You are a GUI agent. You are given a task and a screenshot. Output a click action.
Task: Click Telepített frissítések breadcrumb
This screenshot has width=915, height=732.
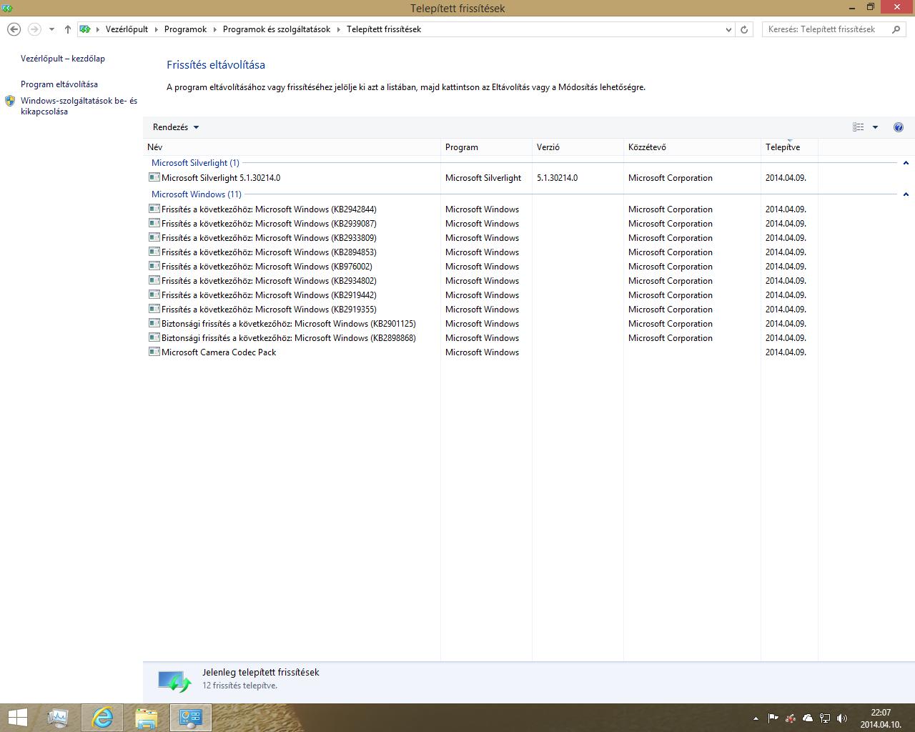pyautogui.click(x=384, y=29)
